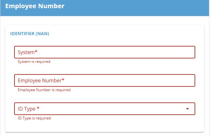Click the asterisk after Employee Number label

(63, 80)
